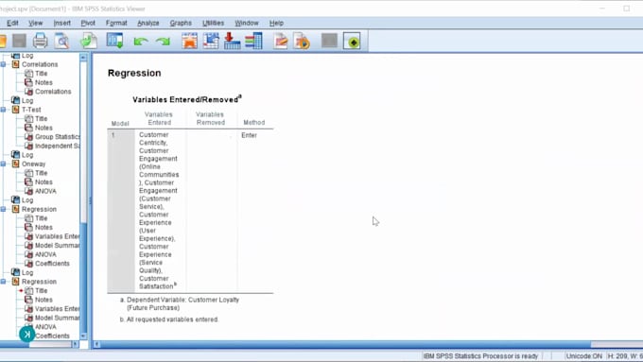Image resolution: width=643 pixels, height=362 pixels.
Task: Click the Export output icon
Action: point(89,41)
